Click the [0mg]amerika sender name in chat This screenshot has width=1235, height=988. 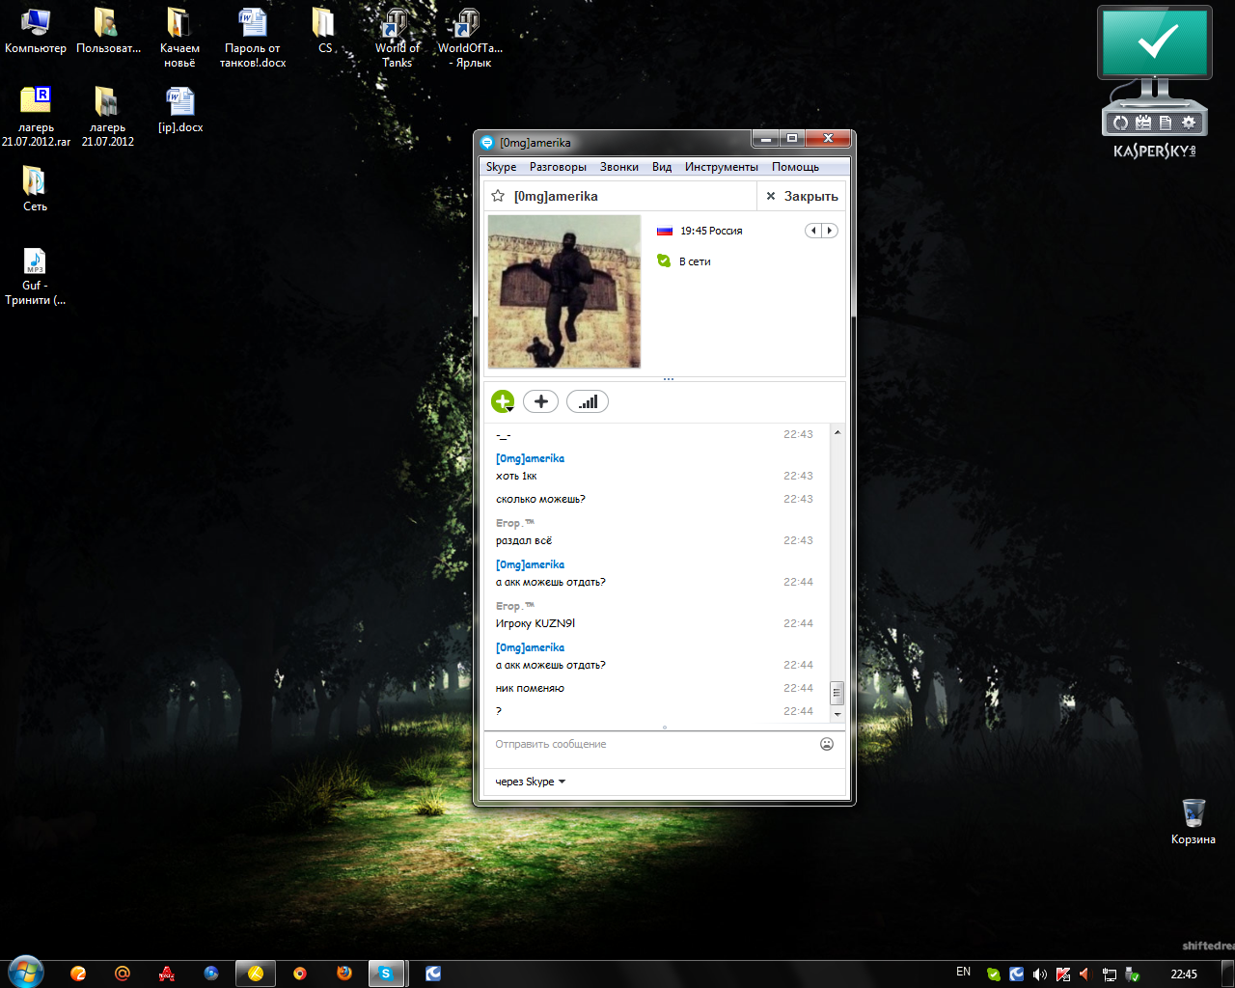[530, 458]
